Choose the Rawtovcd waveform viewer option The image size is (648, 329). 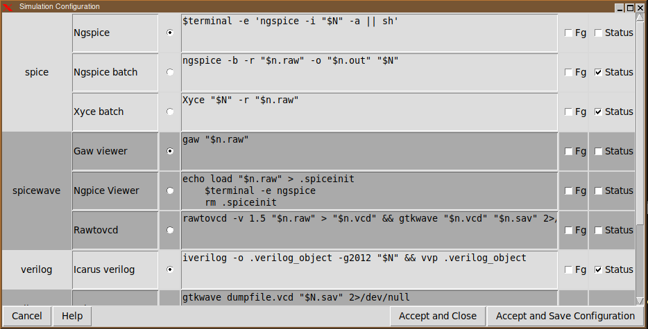170,230
